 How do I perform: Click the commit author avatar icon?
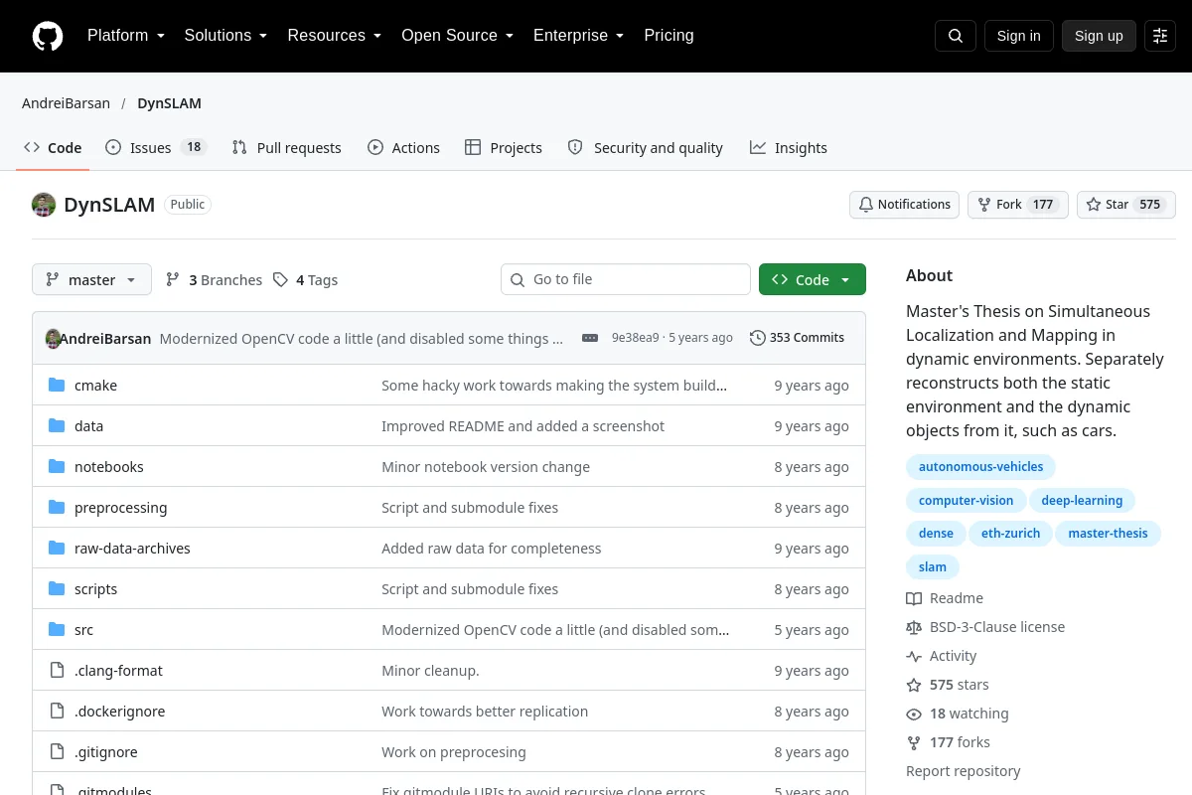coord(54,338)
